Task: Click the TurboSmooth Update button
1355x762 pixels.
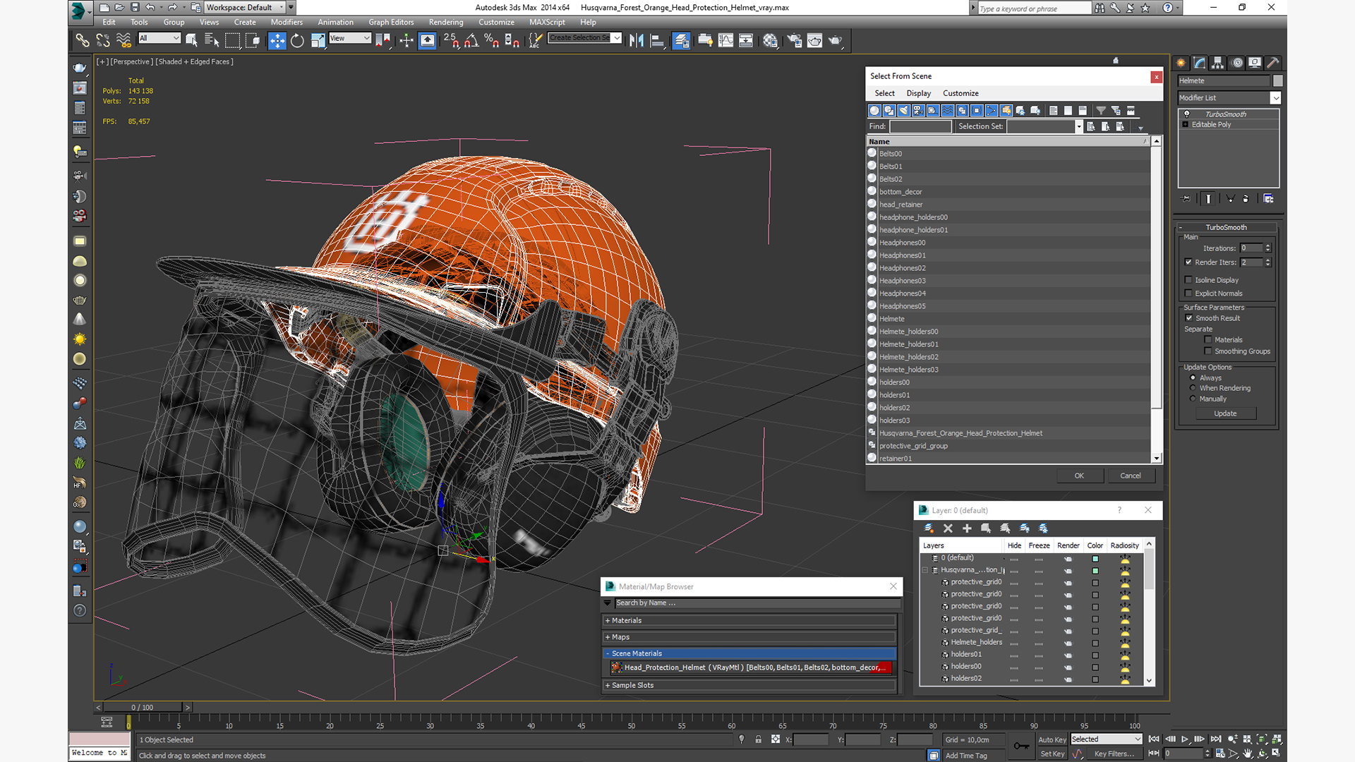Action: coord(1225,413)
